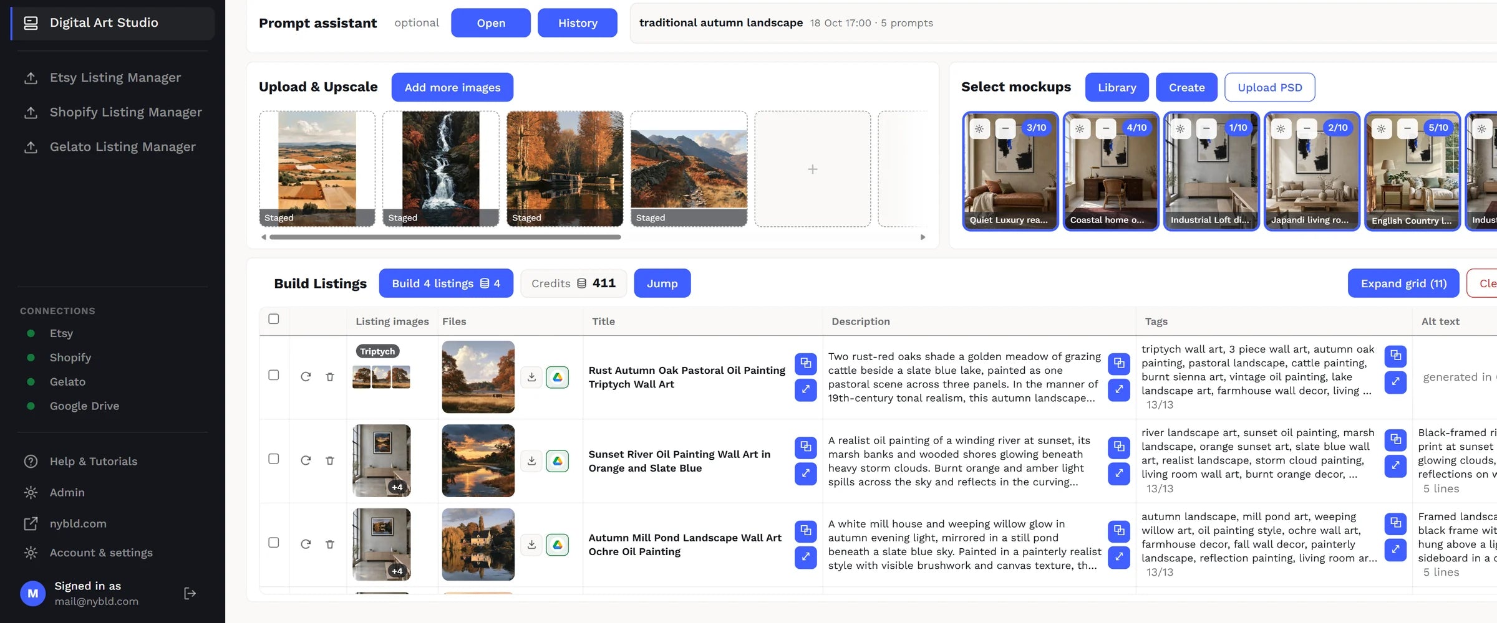Select the Japandi living room mockup
Viewport: 1497px width, 623px height.
pos(1312,171)
